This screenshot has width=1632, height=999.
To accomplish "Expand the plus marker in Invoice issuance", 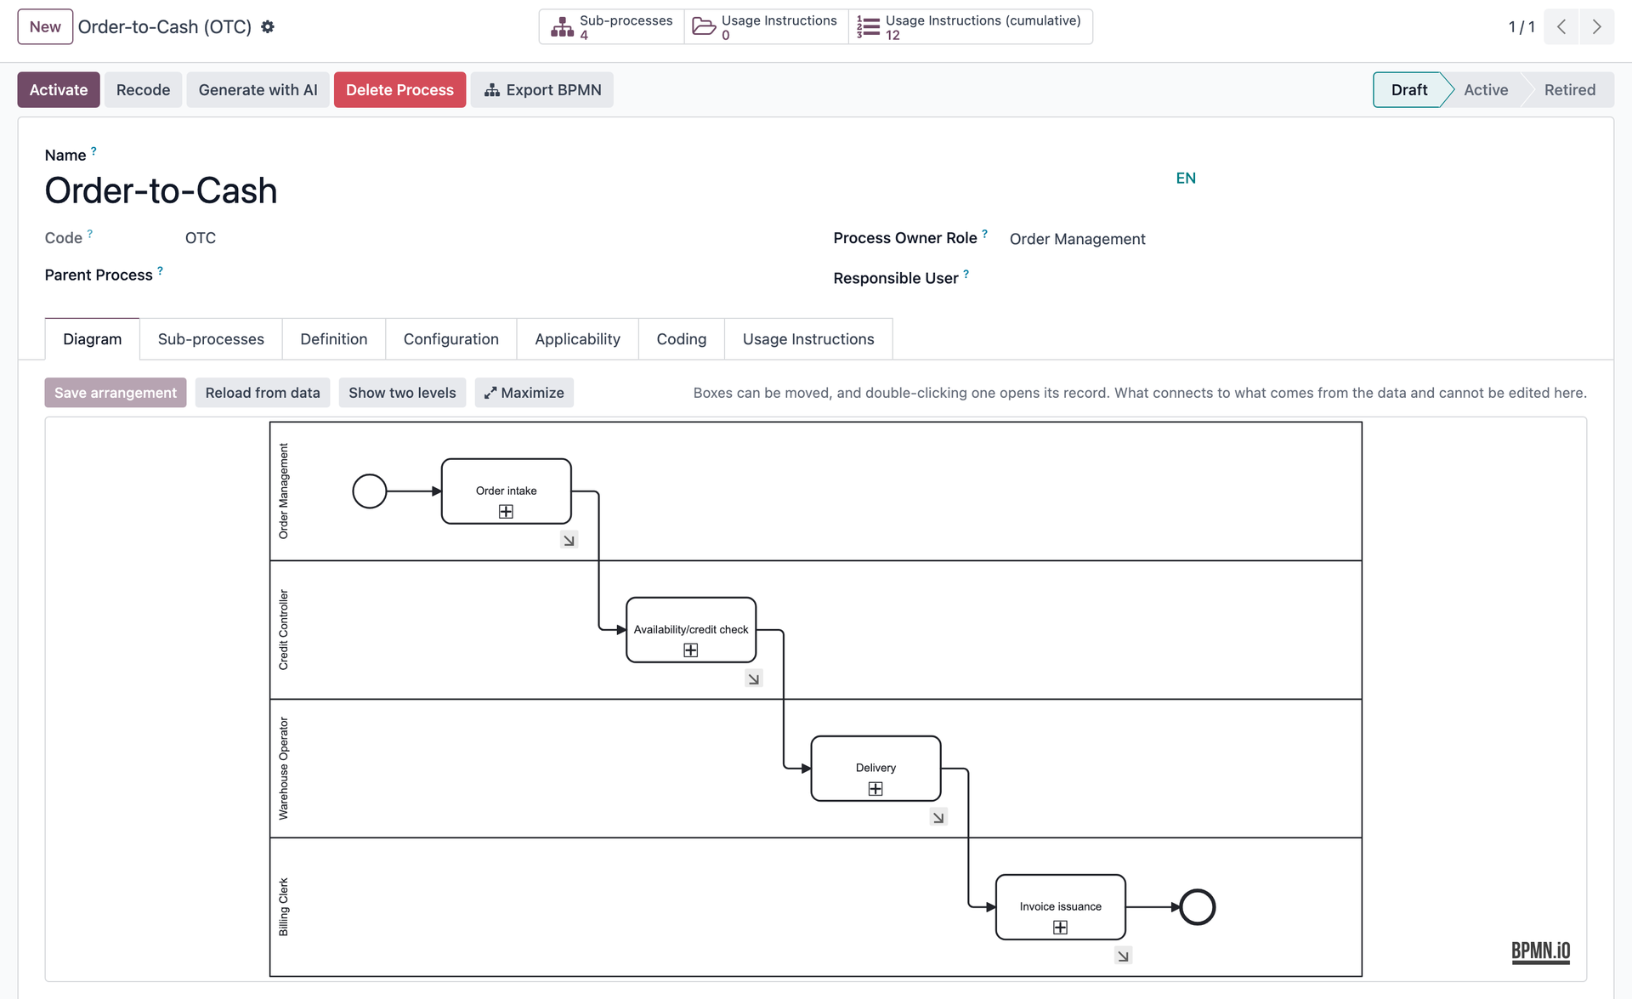I will [1060, 927].
